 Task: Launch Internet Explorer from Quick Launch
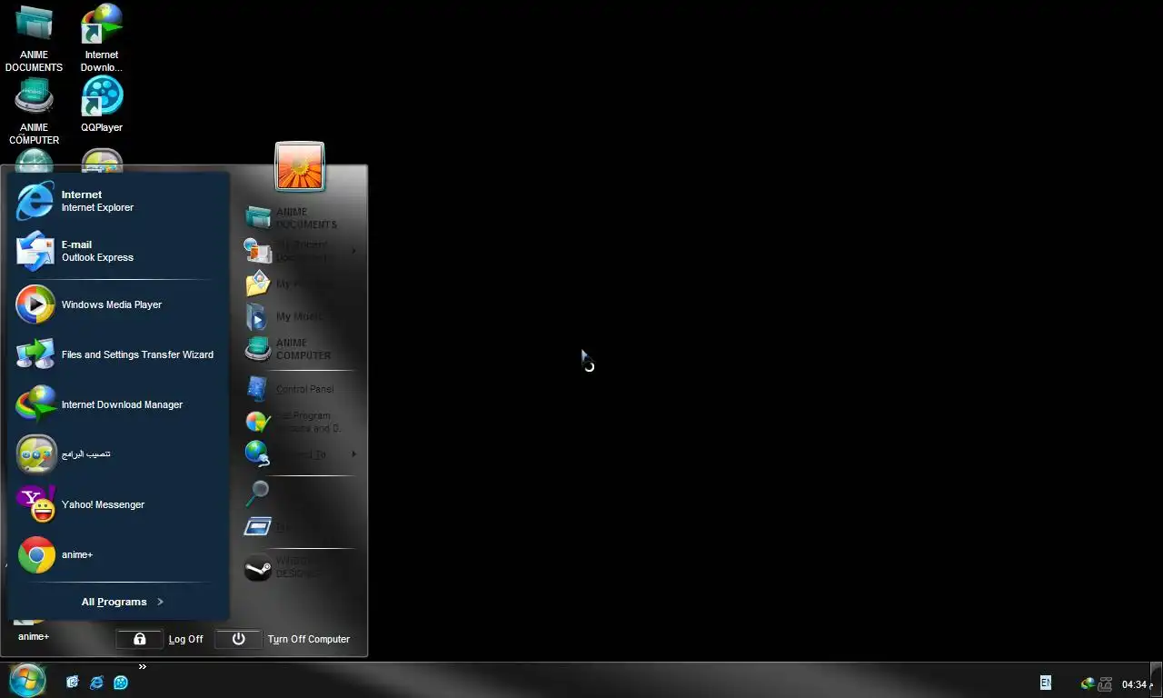96,683
